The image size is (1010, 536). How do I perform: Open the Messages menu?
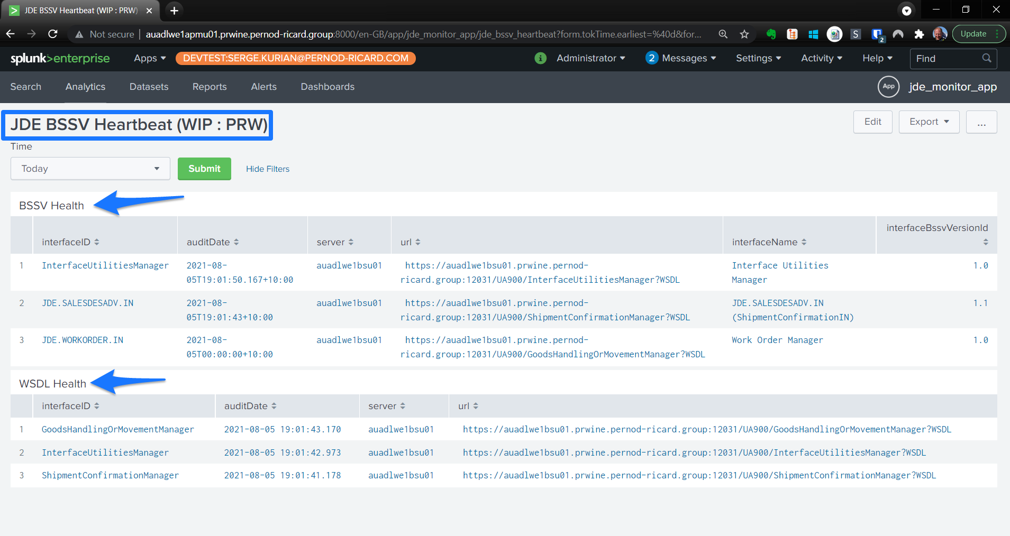coord(681,58)
